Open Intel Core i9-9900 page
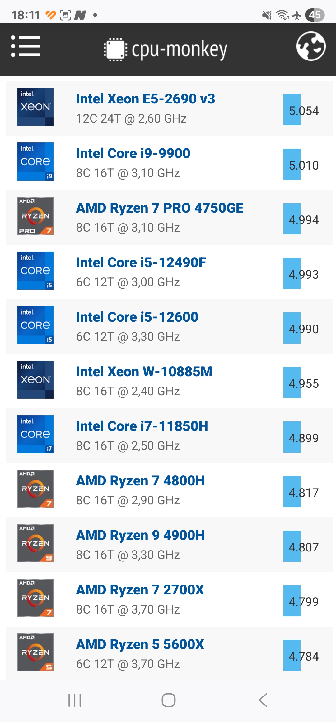This screenshot has height=722, width=336. click(133, 153)
